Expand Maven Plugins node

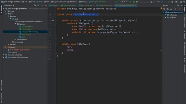[x=166, y=17]
